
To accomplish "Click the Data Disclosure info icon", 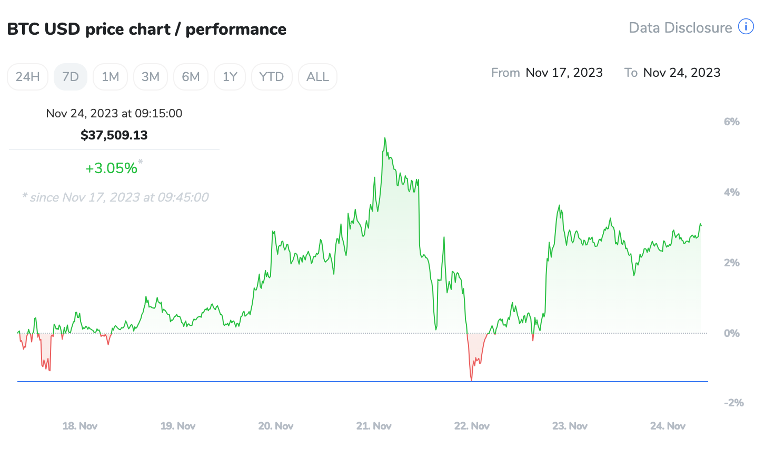I will (x=746, y=27).
